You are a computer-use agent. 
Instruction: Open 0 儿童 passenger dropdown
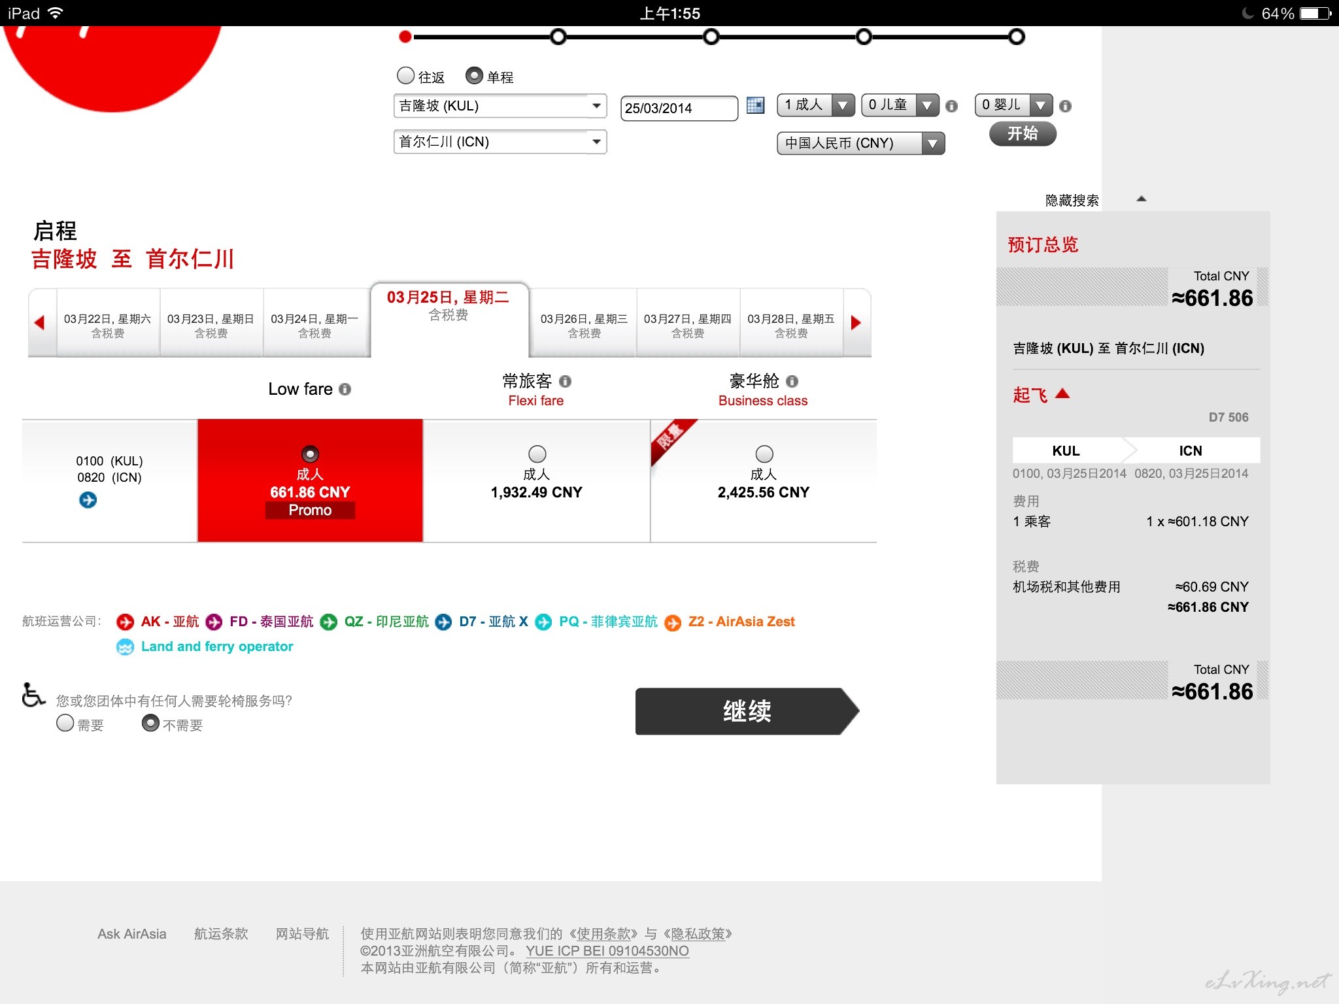900,105
